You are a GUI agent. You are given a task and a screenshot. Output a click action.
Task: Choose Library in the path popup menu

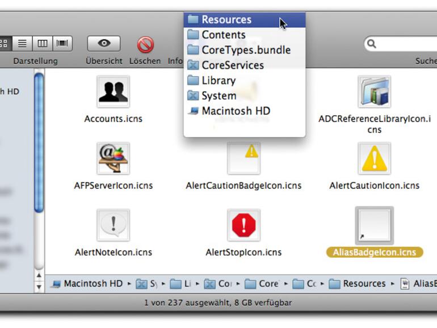245,81
